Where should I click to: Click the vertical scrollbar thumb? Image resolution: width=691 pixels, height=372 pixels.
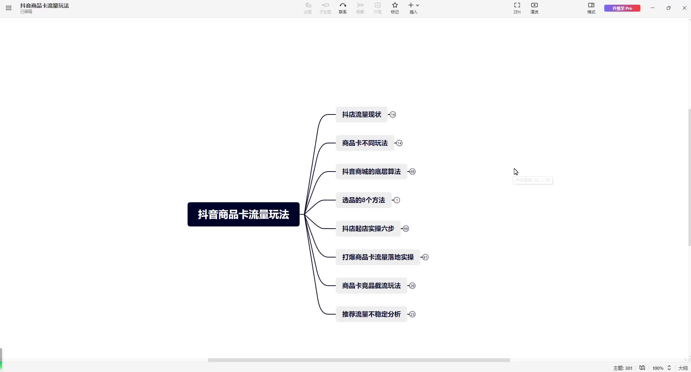690,177
